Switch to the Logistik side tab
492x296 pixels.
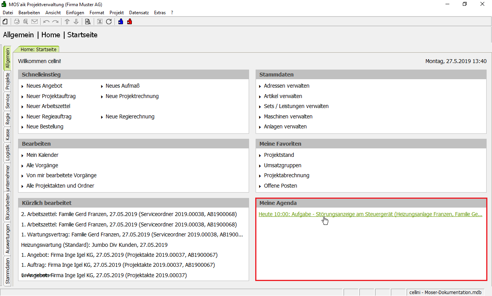[x=7, y=152]
